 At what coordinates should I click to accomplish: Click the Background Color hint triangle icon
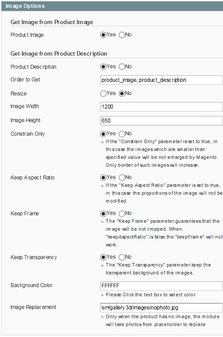click(x=102, y=295)
